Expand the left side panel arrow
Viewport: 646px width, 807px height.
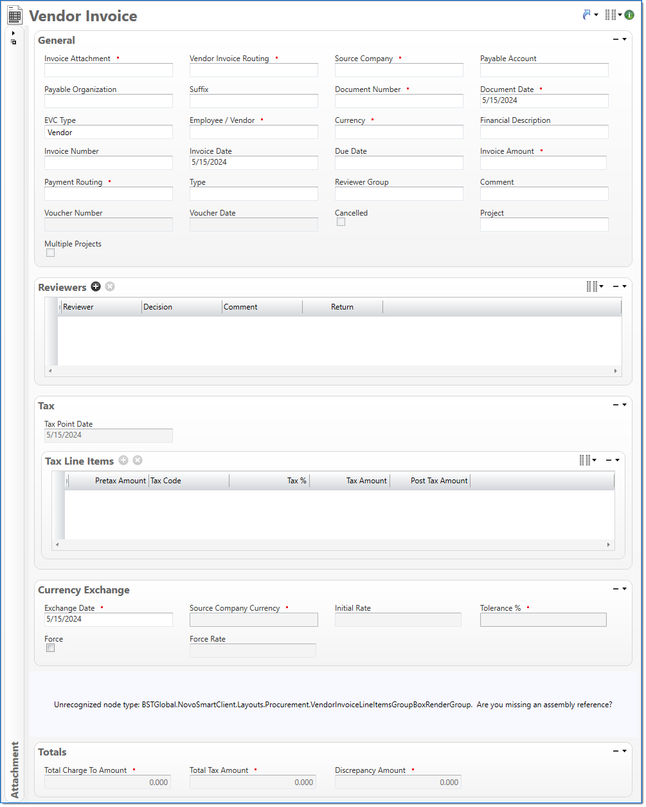click(x=13, y=33)
